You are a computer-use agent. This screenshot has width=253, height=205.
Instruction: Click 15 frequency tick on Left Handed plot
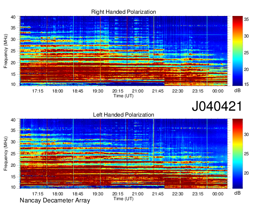point(13,177)
